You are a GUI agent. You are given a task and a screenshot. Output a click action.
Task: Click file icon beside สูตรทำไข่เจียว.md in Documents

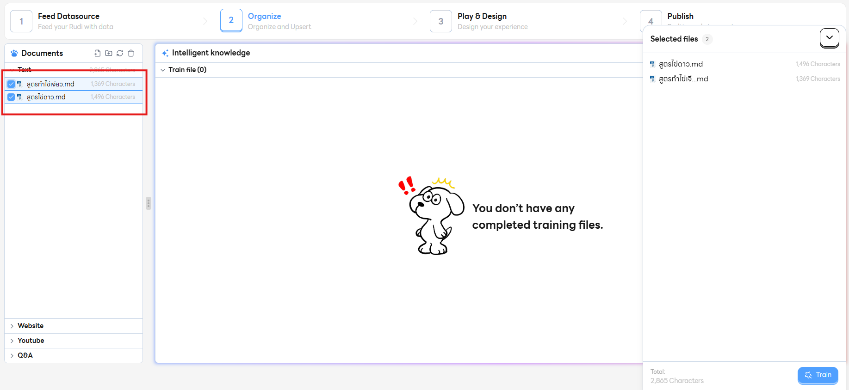[x=19, y=84]
